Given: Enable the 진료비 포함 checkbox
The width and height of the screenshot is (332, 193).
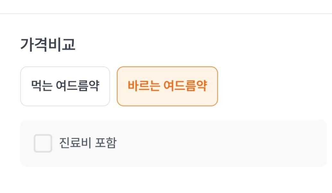Looking at the screenshot, I should [43, 143].
